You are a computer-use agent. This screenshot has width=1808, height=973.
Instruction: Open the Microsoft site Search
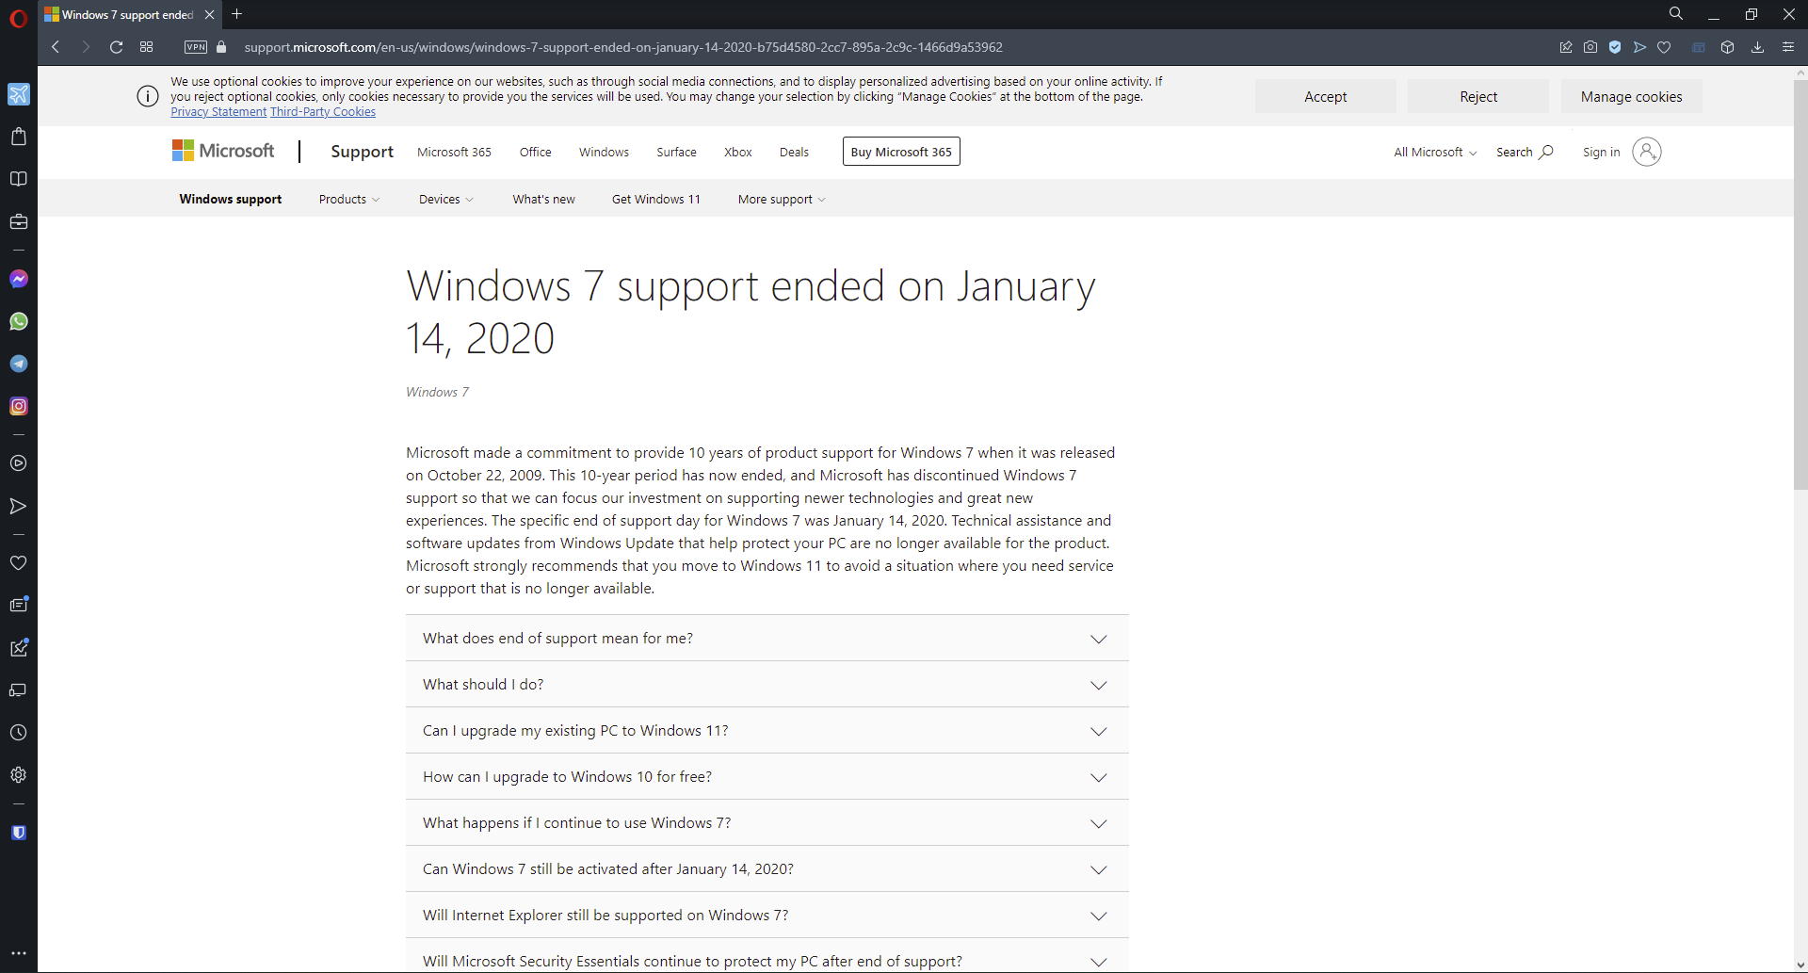(x=1524, y=153)
